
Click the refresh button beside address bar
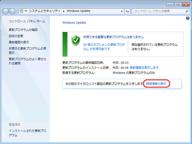(x=127, y=11)
